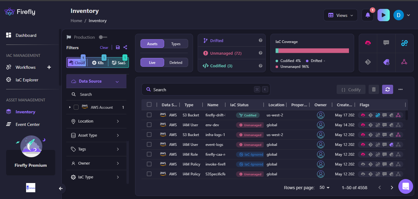Click the trash delete icon in the toolbar
Image resolution: width=418 pixels, height=199 pixels.
pyautogui.click(x=374, y=89)
